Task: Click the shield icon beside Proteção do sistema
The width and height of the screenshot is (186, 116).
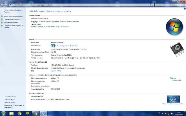Action: point(2,23)
